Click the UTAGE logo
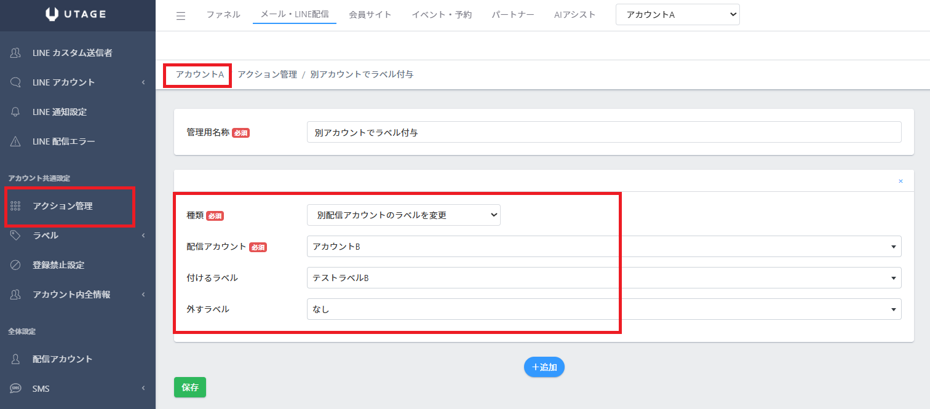This screenshot has height=409, width=930. pos(77,15)
